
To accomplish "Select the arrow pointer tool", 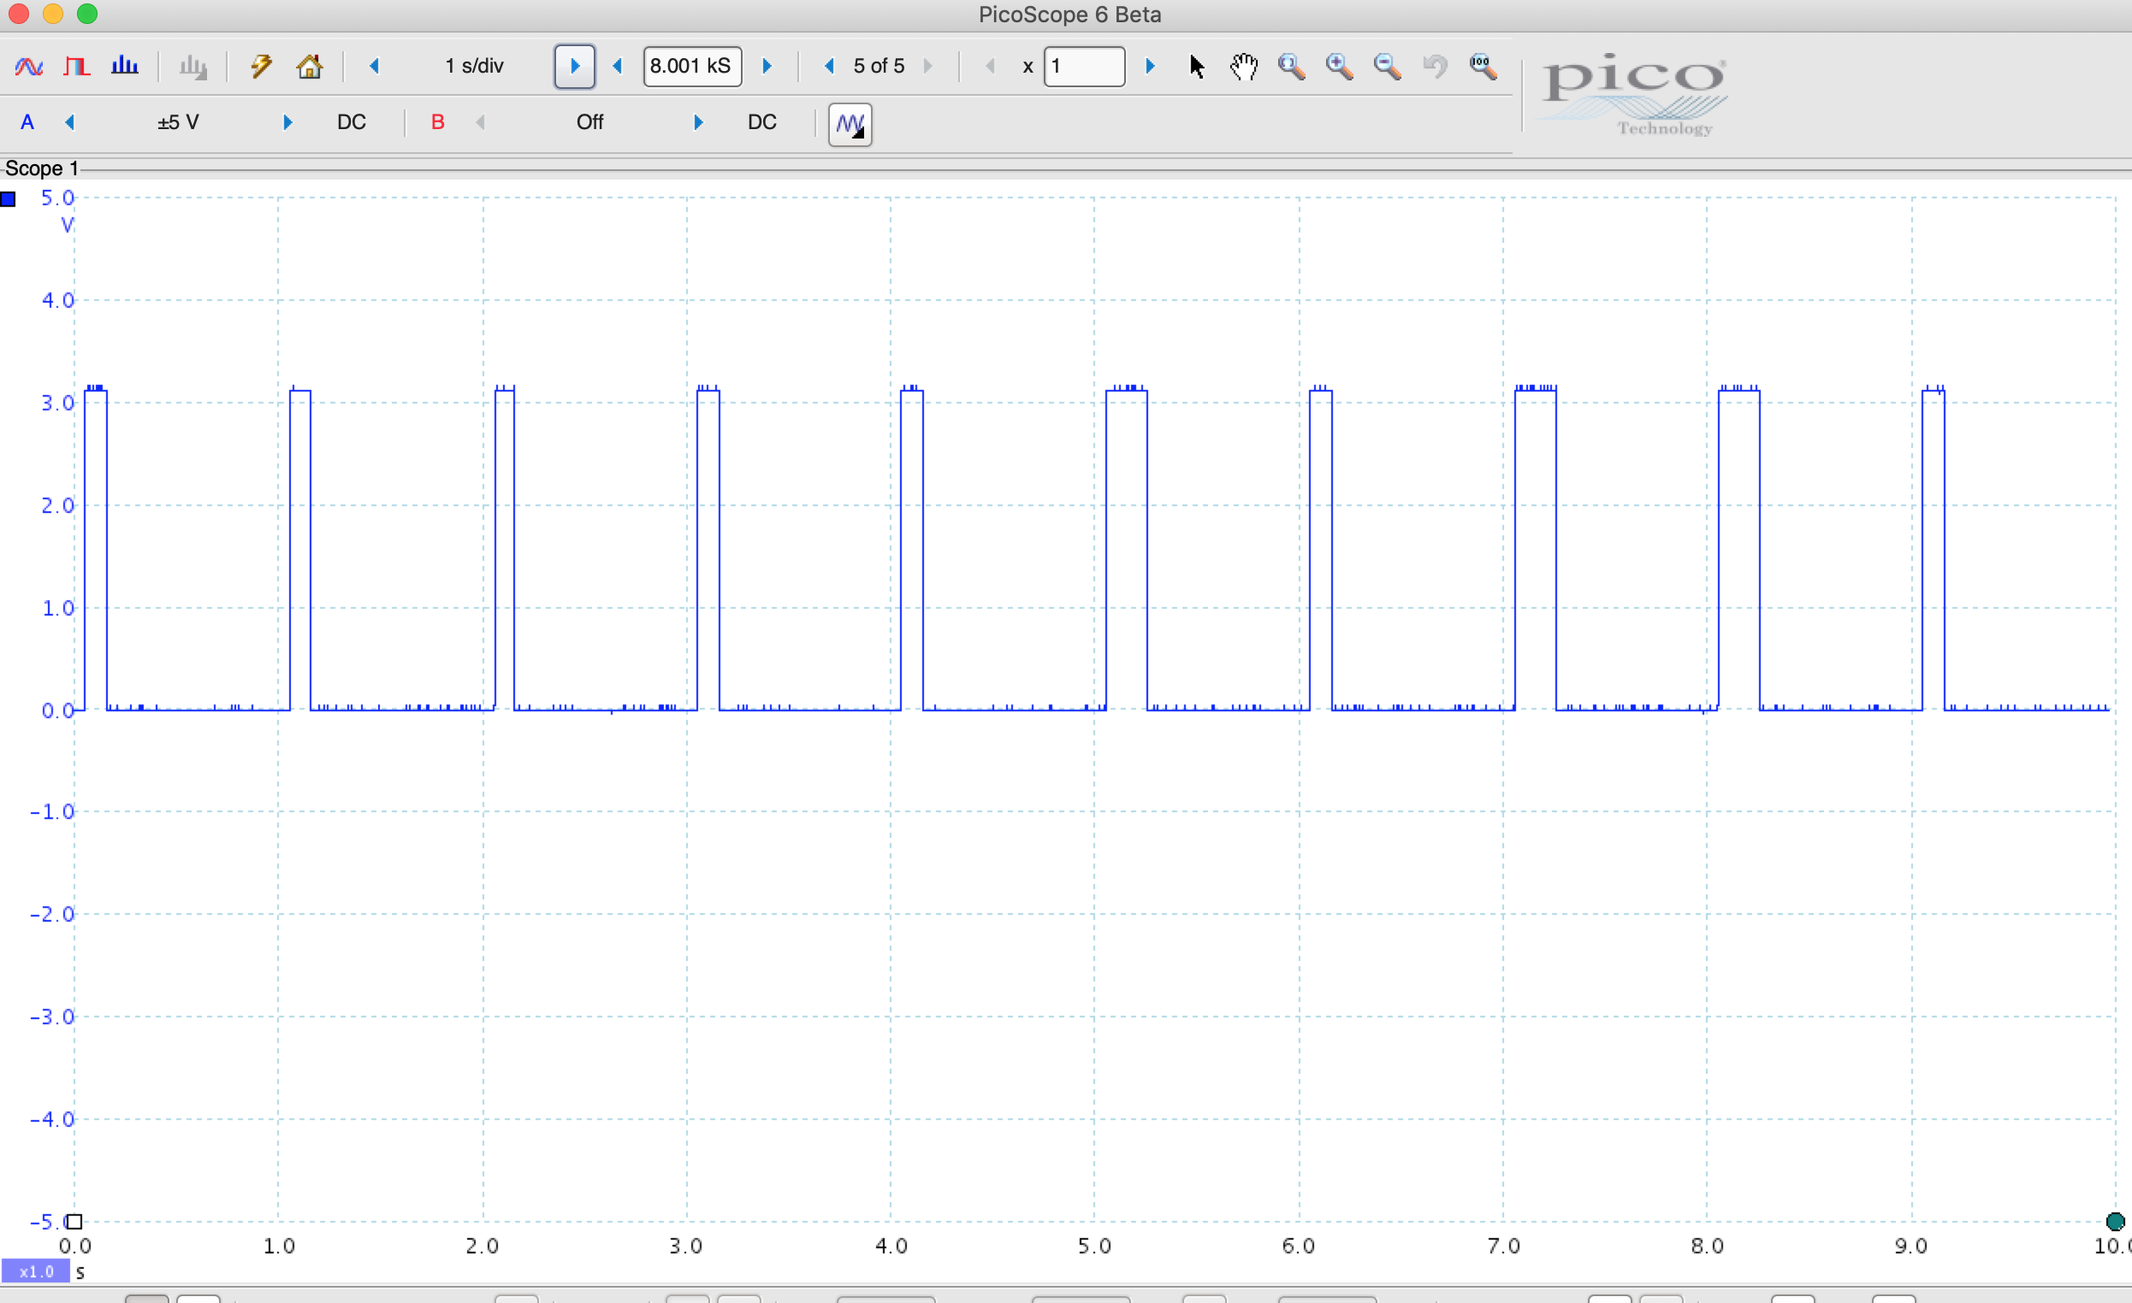I will click(x=1197, y=67).
